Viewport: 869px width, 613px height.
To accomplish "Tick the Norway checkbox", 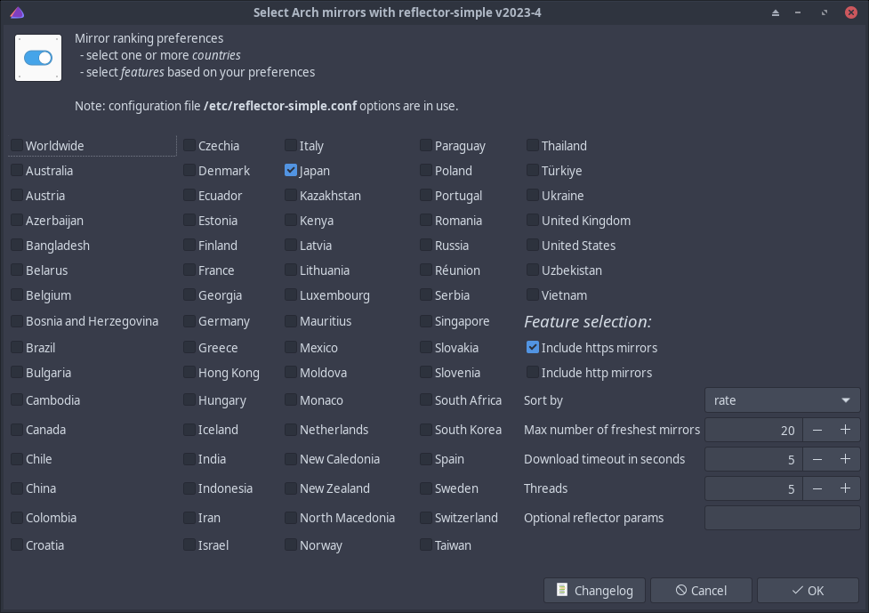I will click(291, 544).
